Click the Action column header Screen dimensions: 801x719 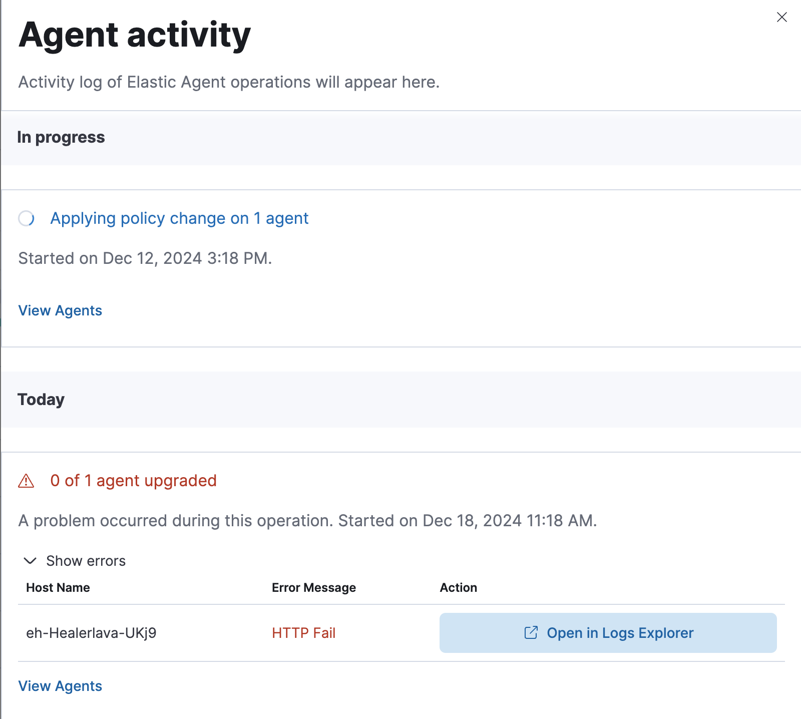coord(459,587)
